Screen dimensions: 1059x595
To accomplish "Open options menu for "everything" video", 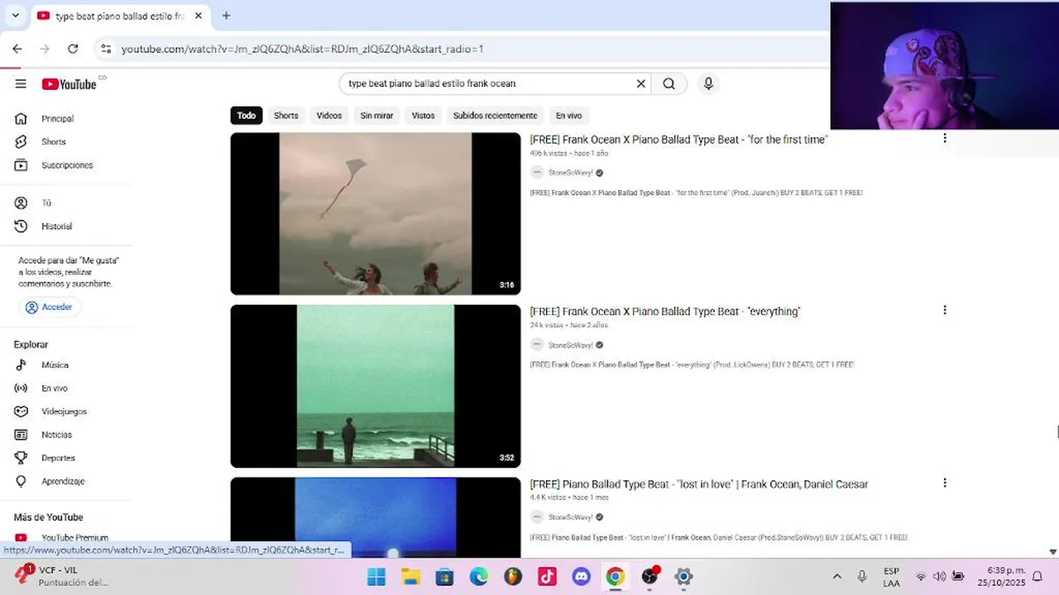I will (x=945, y=310).
